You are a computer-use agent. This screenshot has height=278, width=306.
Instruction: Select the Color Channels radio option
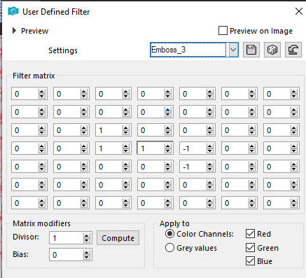click(169, 234)
